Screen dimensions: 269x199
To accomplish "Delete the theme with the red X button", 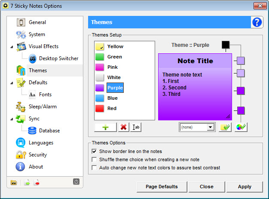I will click(123, 127).
